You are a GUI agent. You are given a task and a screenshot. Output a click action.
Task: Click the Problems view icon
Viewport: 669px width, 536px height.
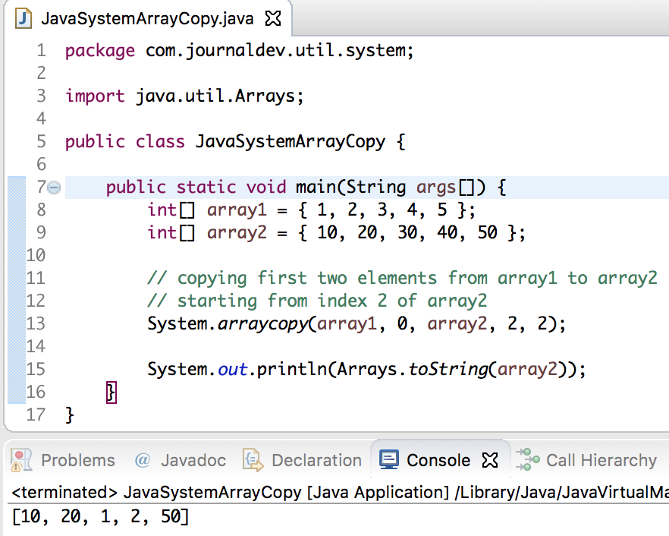point(21,460)
